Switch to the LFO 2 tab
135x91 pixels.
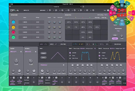click(53, 44)
